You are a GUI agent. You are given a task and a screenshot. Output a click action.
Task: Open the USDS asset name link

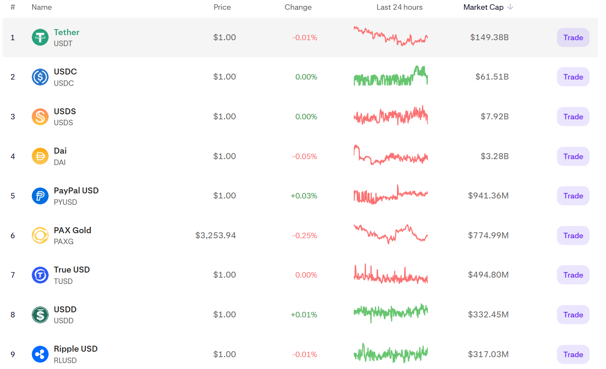(65, 111)
